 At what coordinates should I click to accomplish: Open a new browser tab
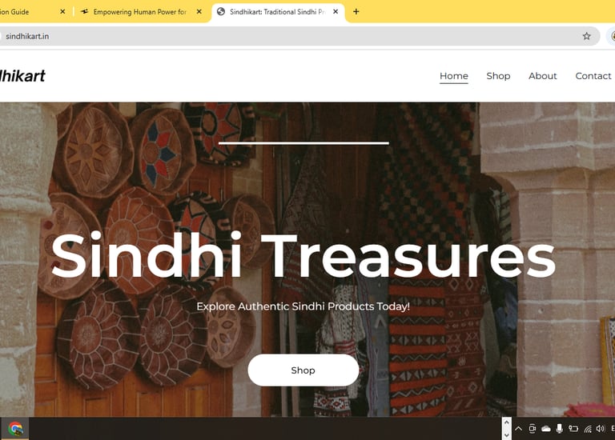356,12
